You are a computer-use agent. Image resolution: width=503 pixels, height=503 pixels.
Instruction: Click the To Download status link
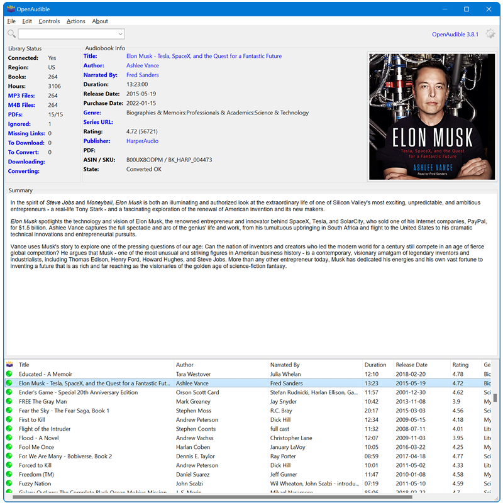click(x=26, y=143)
